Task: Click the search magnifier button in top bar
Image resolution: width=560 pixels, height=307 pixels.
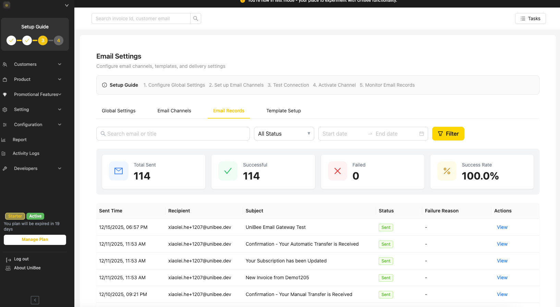Action: [196, 19]
